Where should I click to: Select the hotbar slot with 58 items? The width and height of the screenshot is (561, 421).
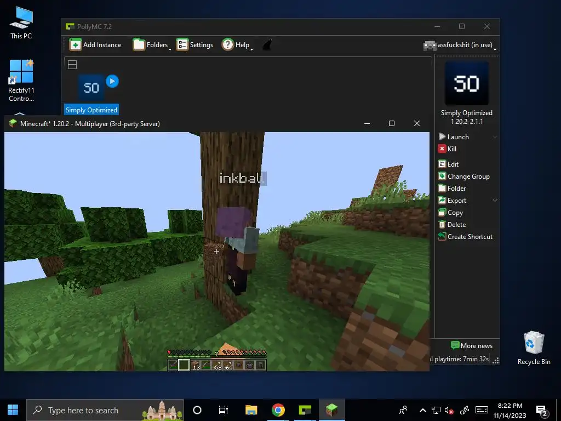pyautogui.click(x=217, y=365)
